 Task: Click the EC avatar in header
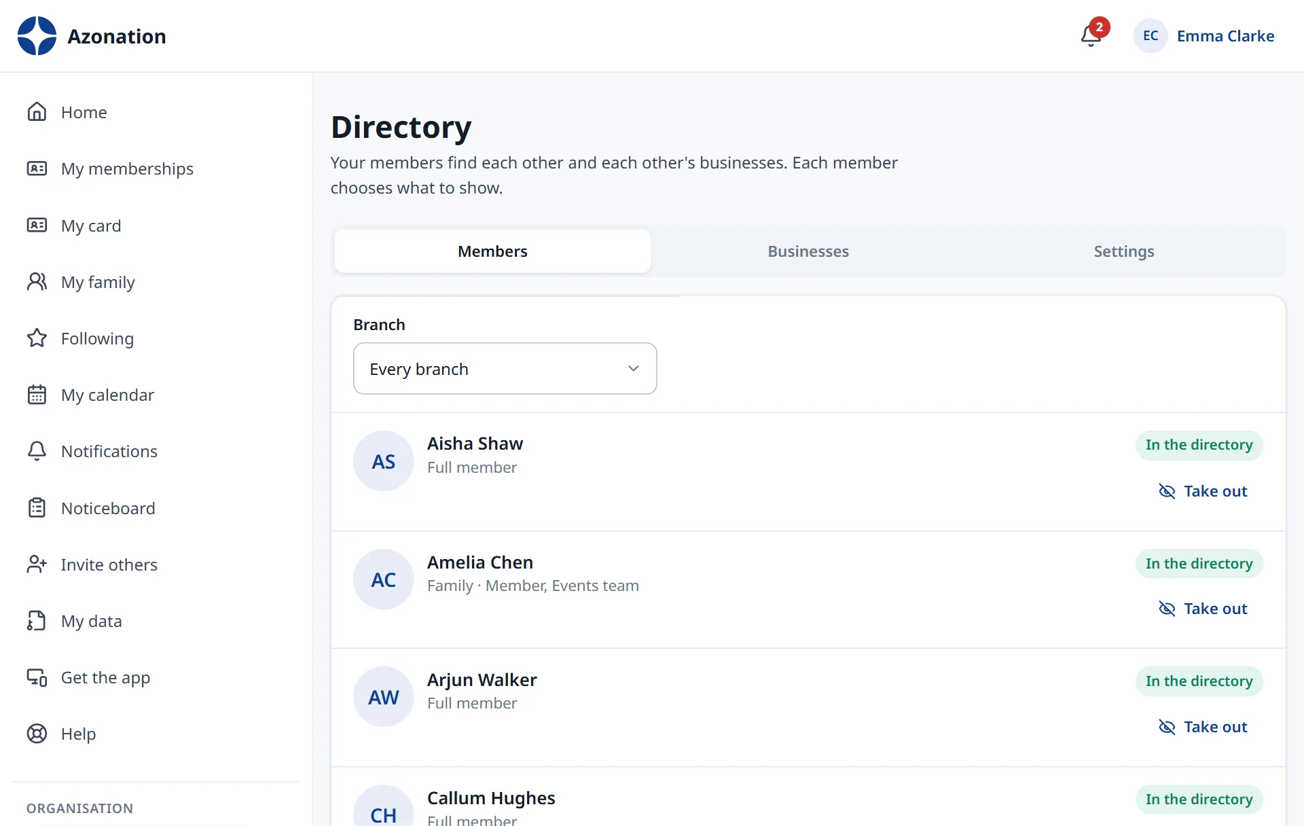(x=1151, y=36)
